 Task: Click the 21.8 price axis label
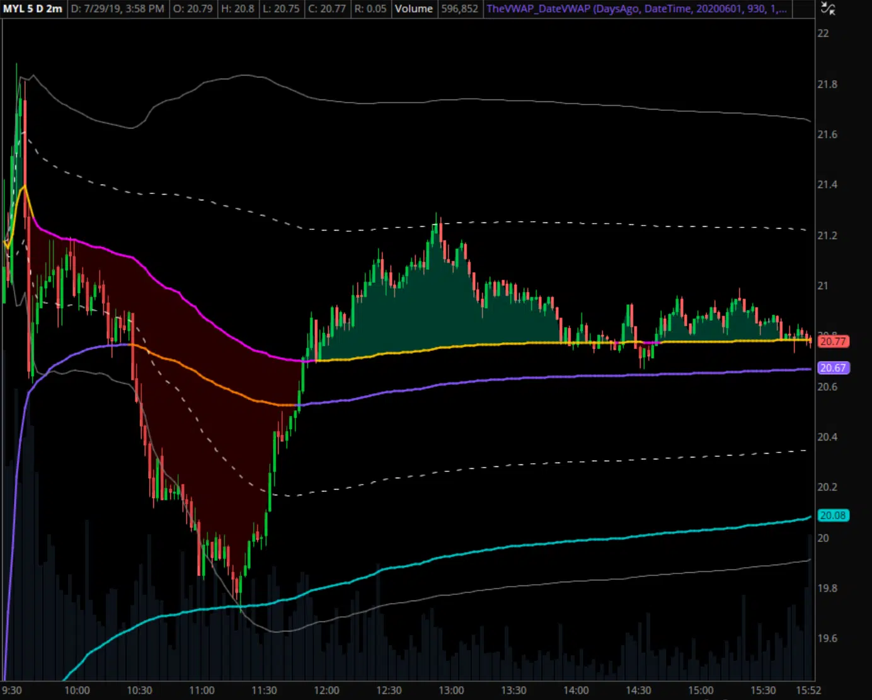827,84
